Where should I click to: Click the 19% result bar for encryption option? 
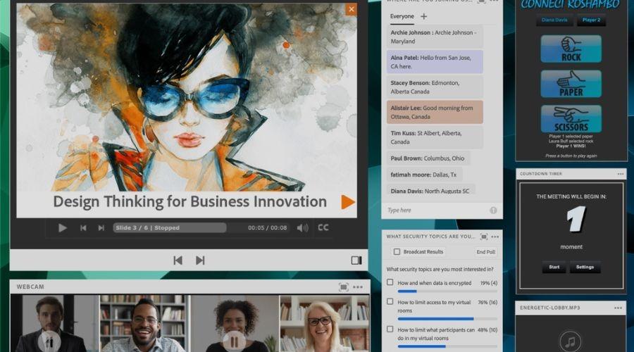[447, 291]
